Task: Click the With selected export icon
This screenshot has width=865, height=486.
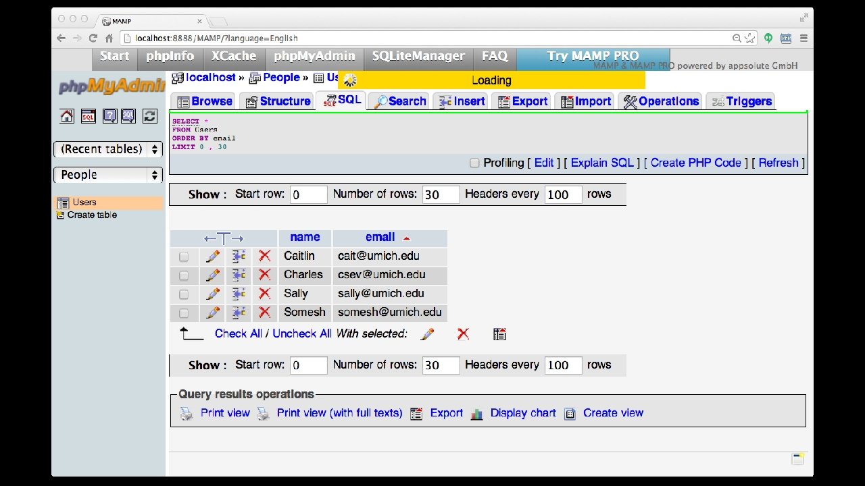Action: [499, 334]
